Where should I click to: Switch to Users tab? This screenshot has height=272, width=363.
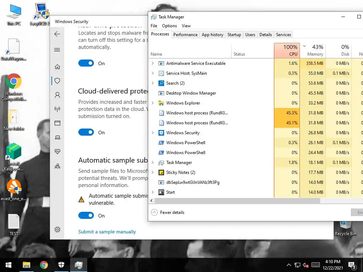250,35
